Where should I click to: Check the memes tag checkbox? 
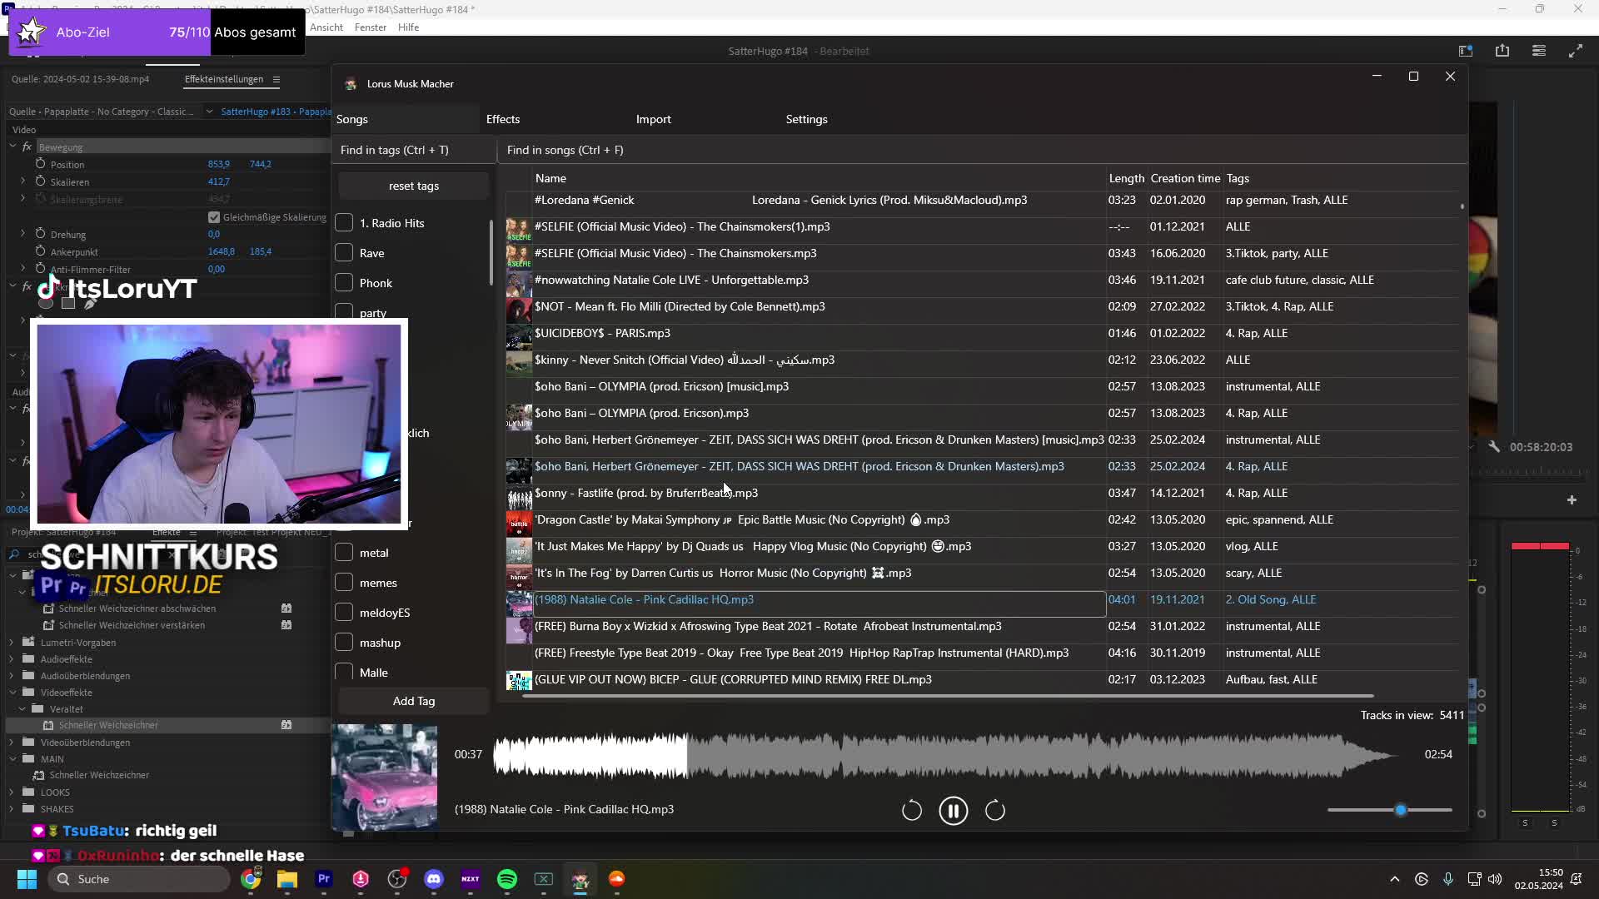[x=344, y=583]
